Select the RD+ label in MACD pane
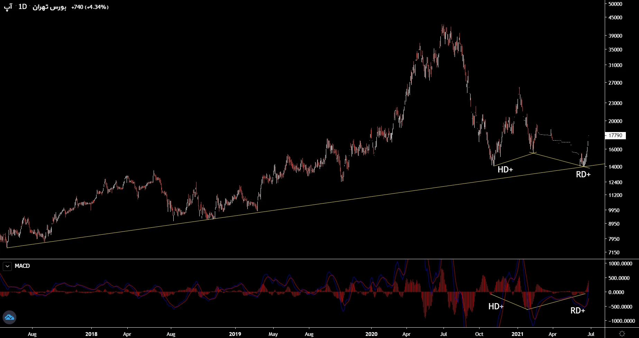The width and height of the screenshot is (639, 338). tap(577, 311)
